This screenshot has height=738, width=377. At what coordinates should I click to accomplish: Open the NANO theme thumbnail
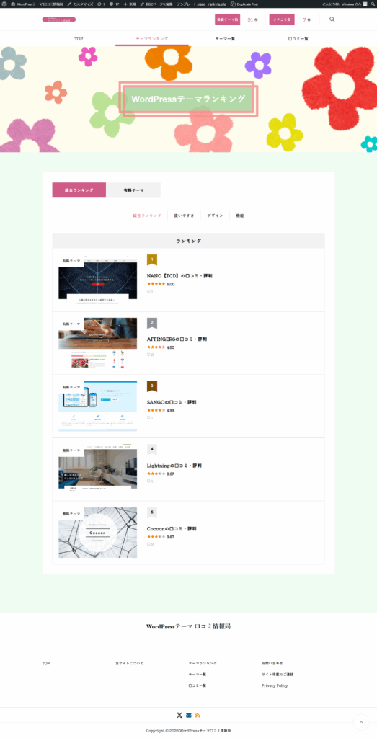coord(98,280)
